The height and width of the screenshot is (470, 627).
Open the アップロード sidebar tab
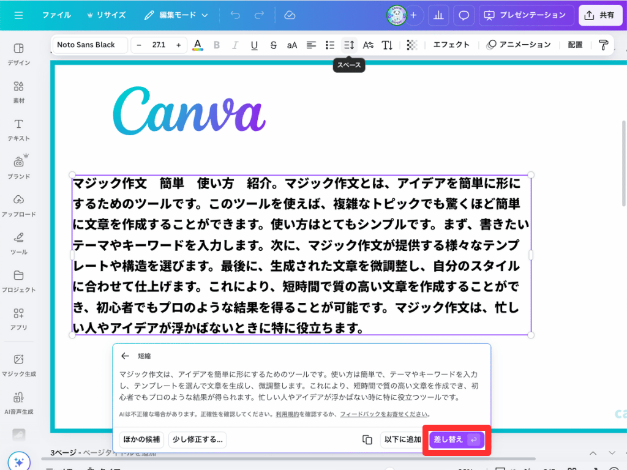[x=18, y=206]
